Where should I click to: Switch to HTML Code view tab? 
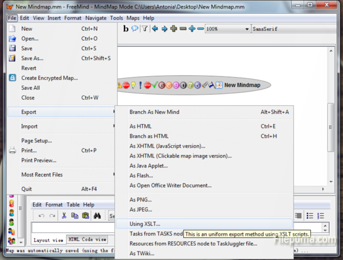(x=87, y=240)
